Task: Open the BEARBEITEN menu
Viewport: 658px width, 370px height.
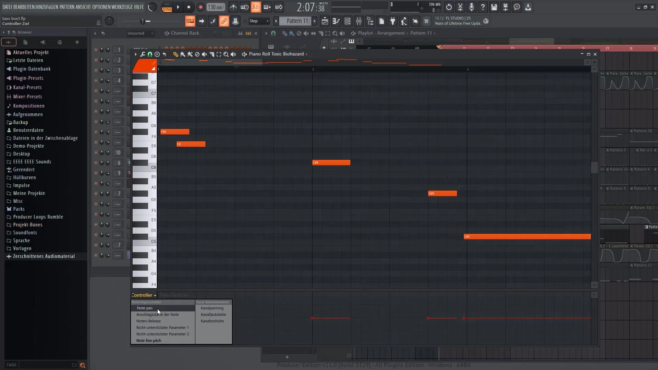Action: pyautogui.click(x=24, y=7)
